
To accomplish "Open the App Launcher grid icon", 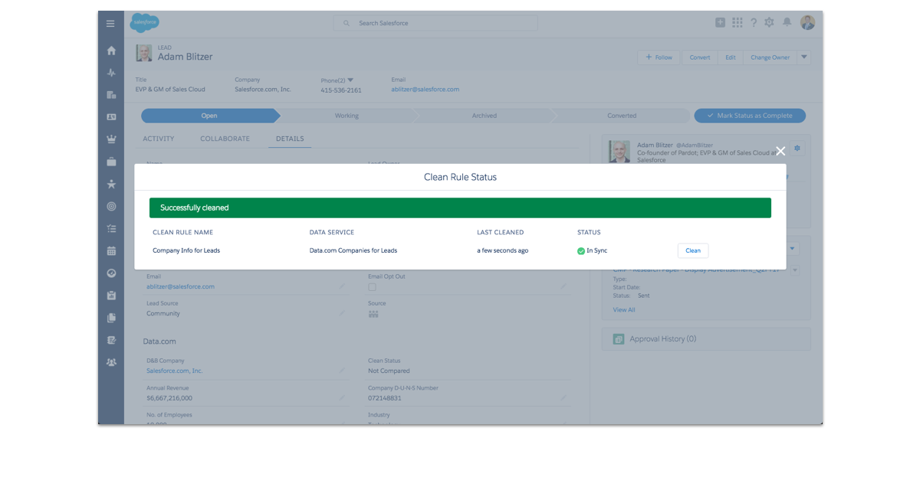I will click(737, 23).
